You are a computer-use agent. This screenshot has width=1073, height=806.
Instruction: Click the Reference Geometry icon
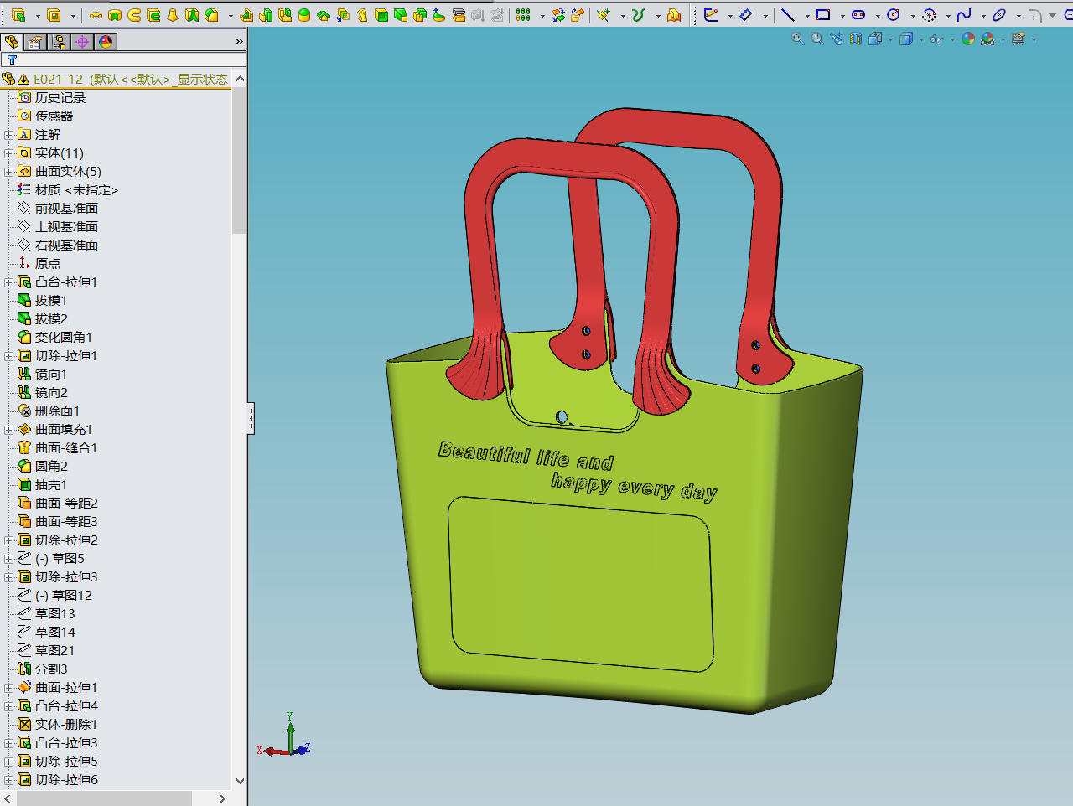[603, 15]
